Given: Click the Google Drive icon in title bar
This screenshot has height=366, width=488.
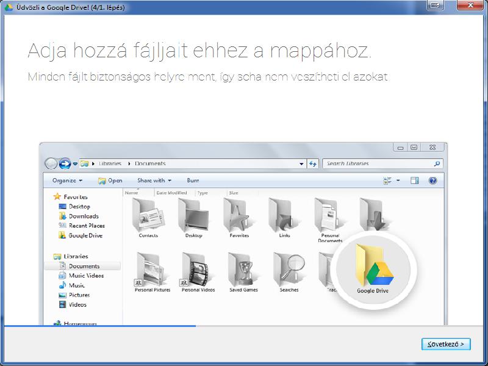Looking at the screenshot, I should 9,7.
